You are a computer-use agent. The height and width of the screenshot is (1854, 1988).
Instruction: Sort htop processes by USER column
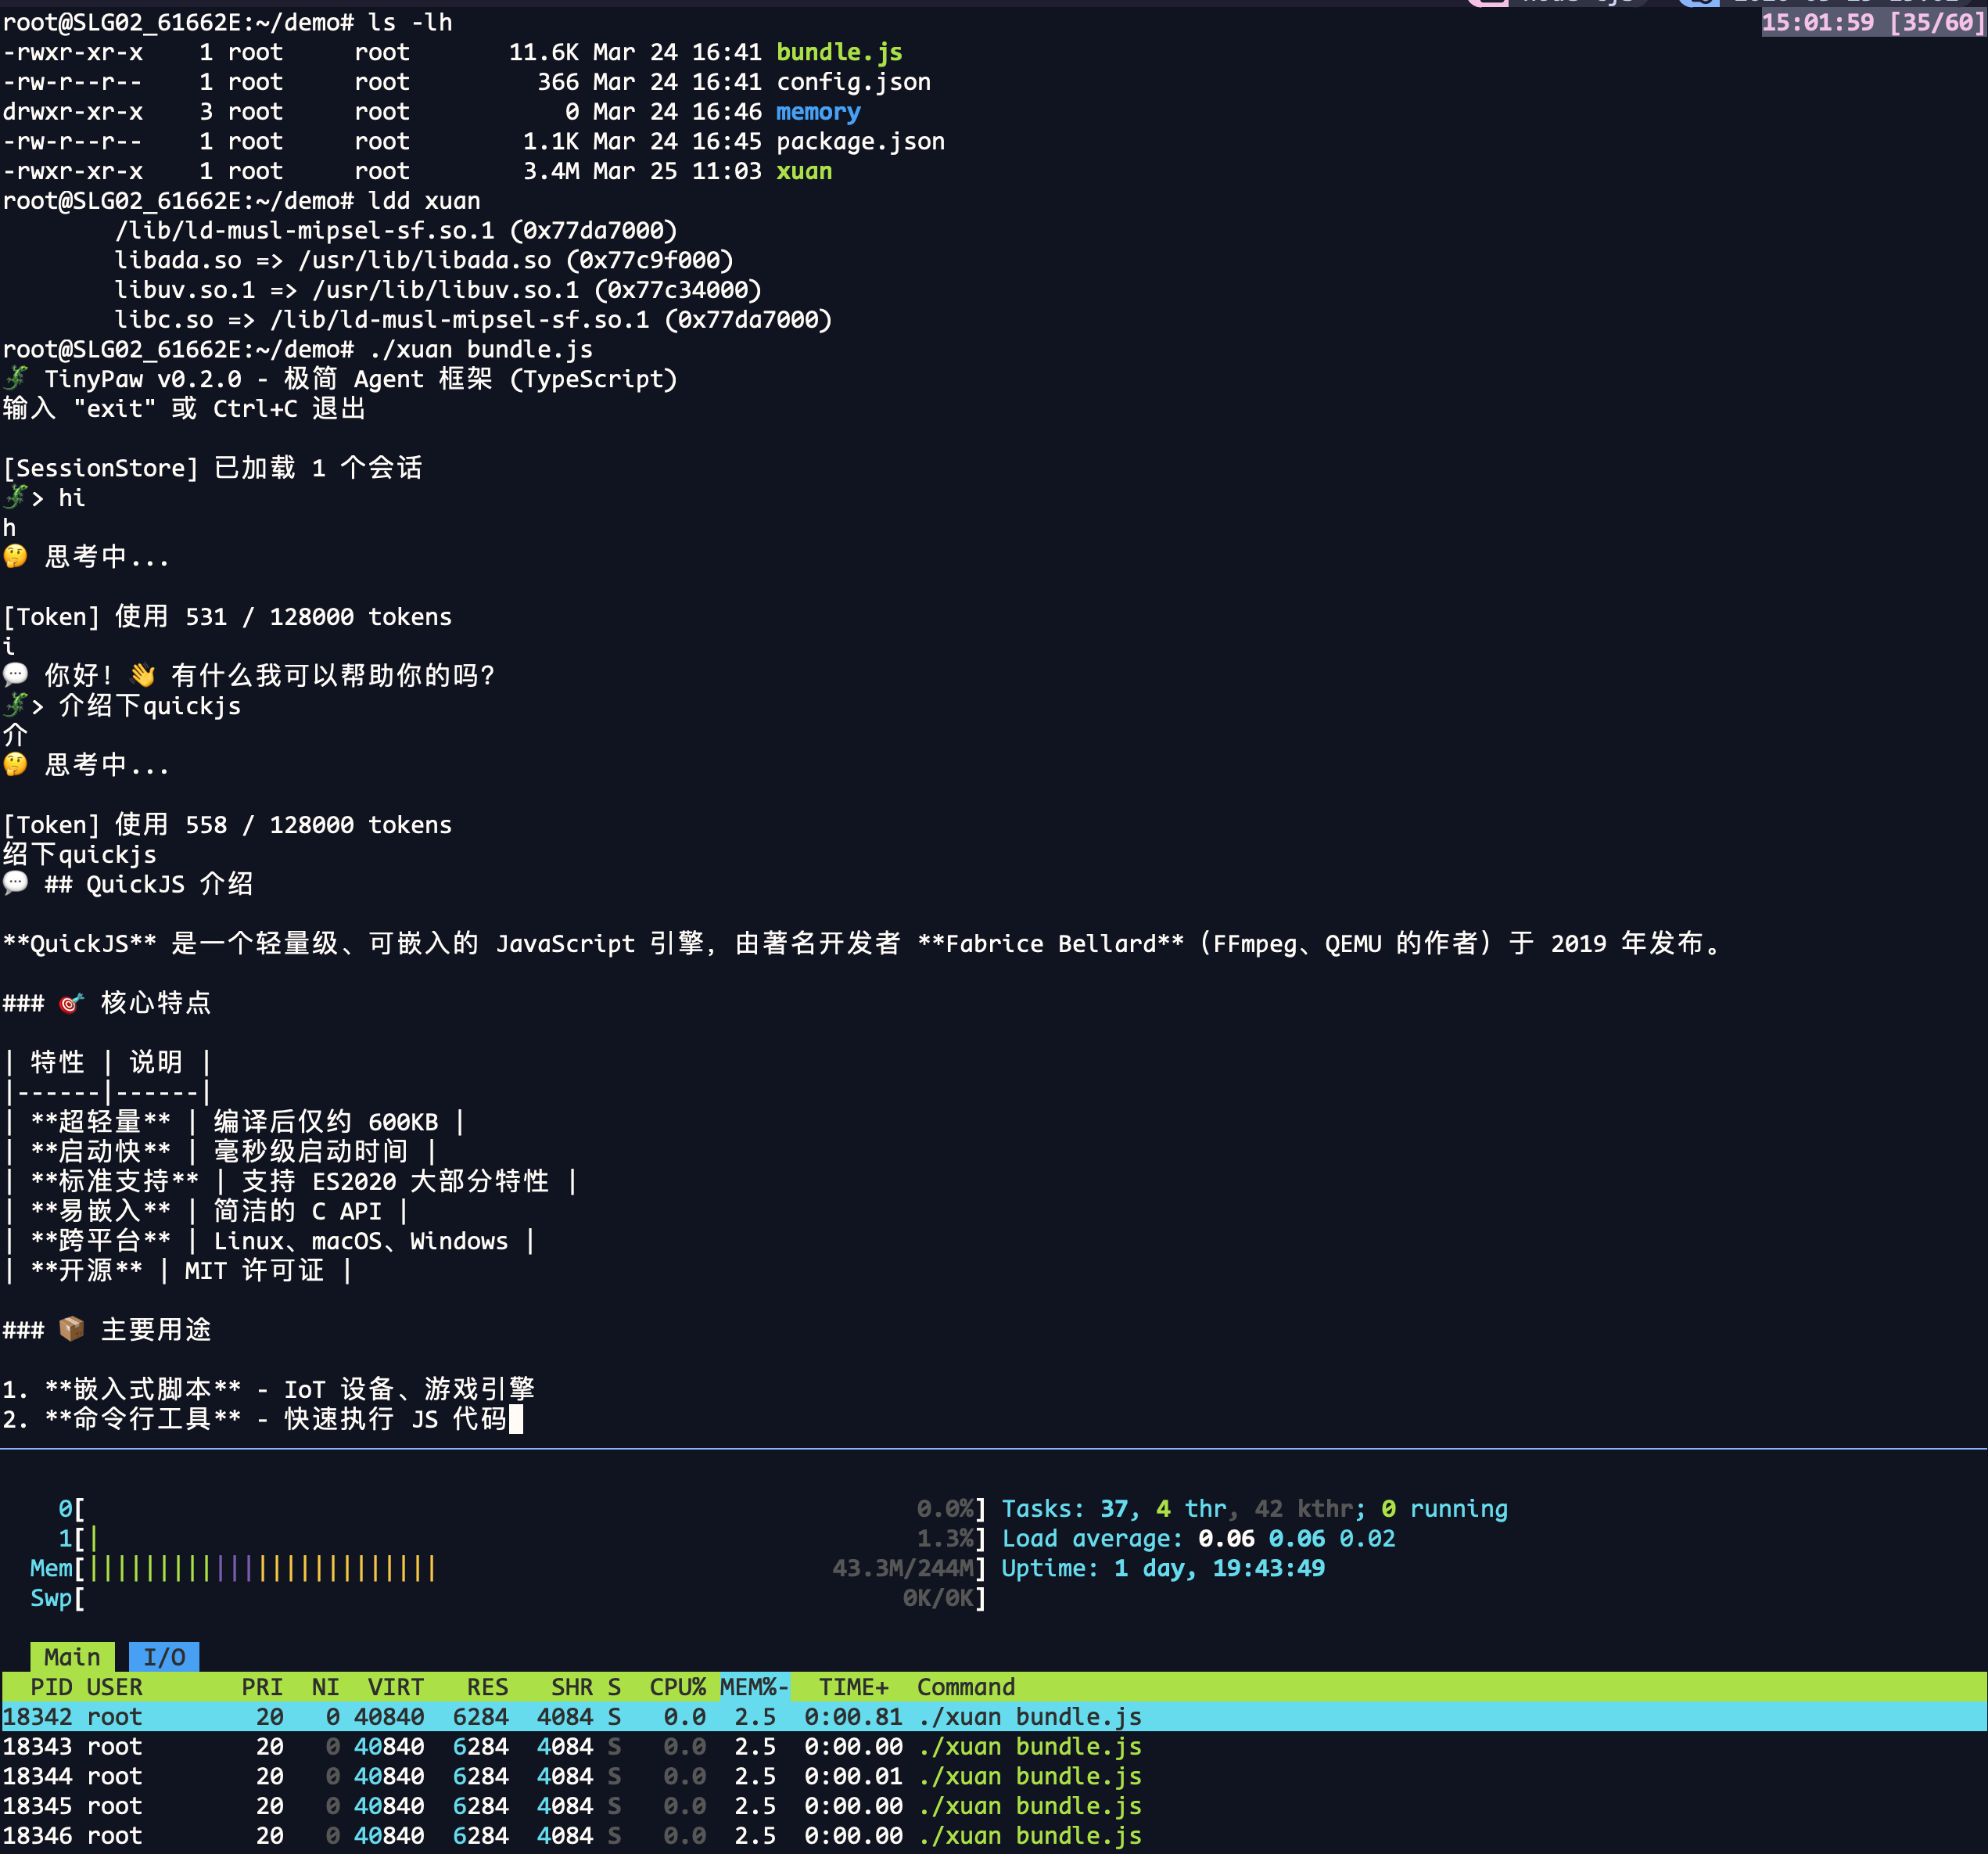point(114,1687)
